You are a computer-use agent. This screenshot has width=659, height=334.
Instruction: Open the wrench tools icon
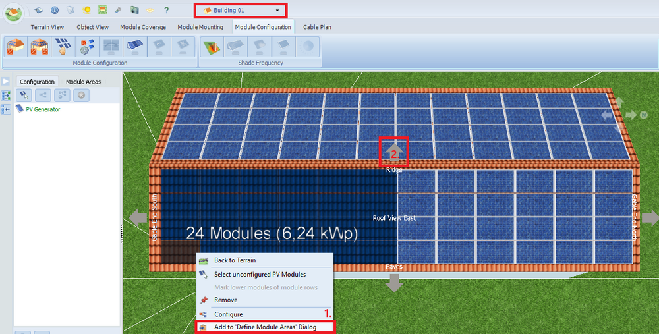(x=118, y=11)
